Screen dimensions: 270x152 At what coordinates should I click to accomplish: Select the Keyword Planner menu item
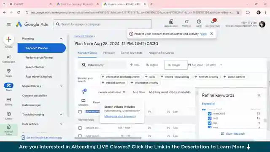41,48
